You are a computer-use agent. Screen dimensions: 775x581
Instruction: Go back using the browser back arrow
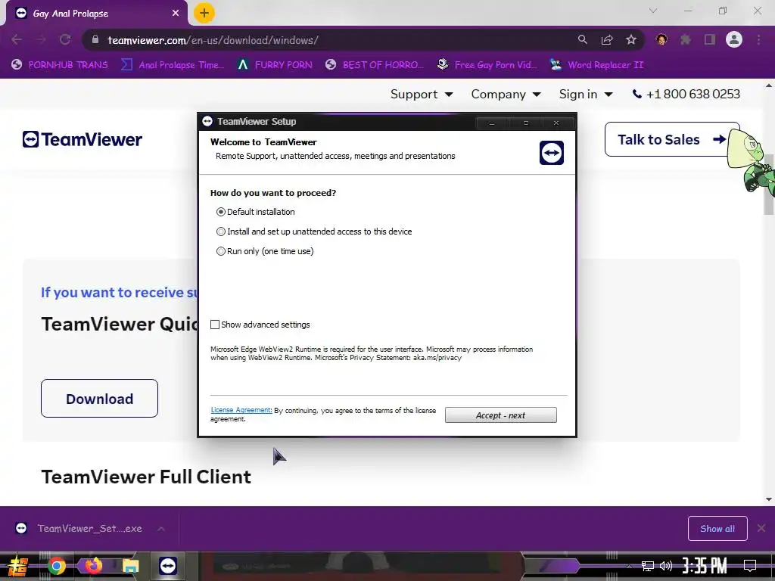[17, 40]
